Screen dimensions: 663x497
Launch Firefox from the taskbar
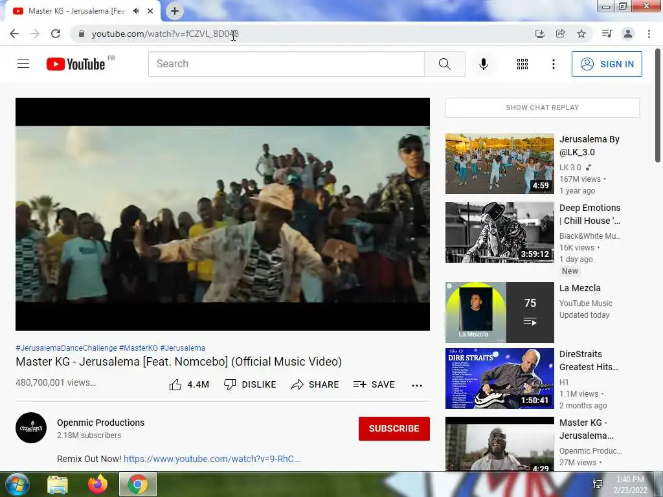(98, 484)
